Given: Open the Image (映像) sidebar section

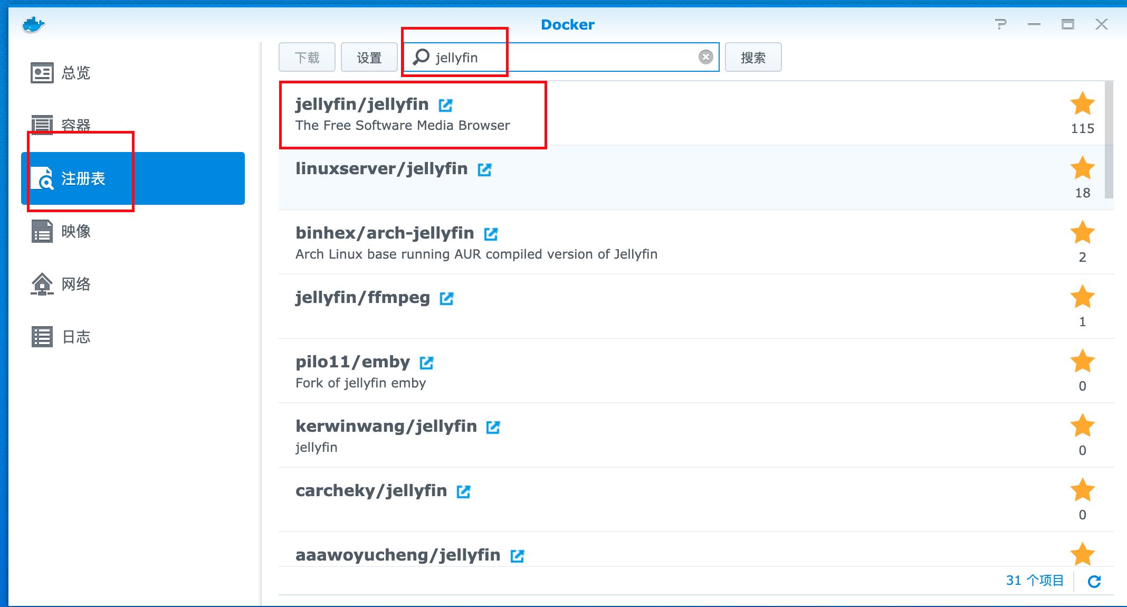Looking at the screenshot, I should (133, 231).
